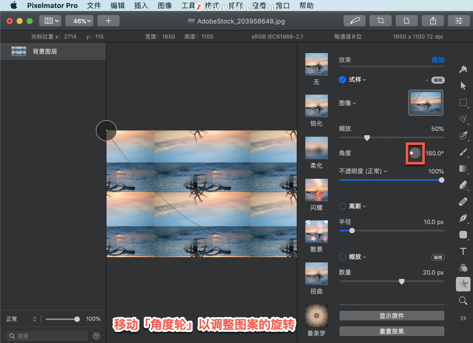Select the Color Picker eyedropper tool
This screenshot has width=473, height=343.
(x=463, y=135)
